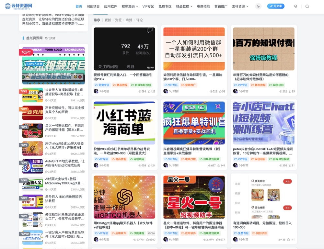The width and height of the screenshot is (324, 249).
Task: Toggle dark mode moon icon
Action: pos(258,6)
